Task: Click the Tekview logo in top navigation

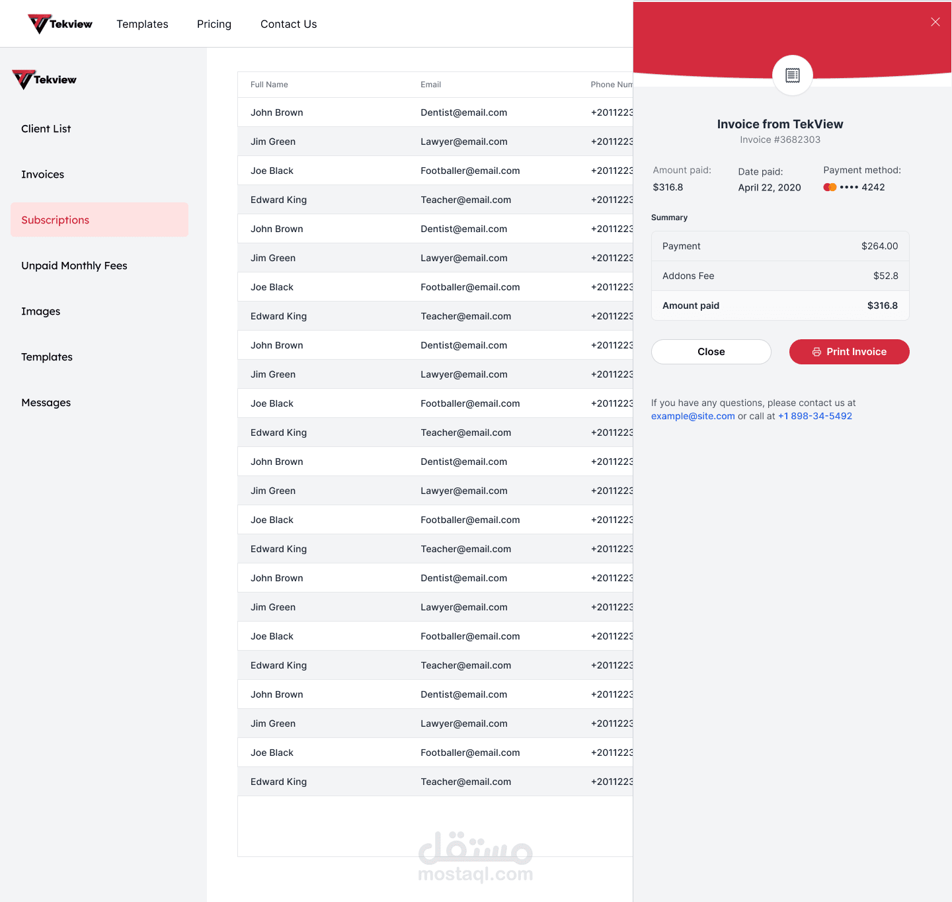Action: coord(60,24)
